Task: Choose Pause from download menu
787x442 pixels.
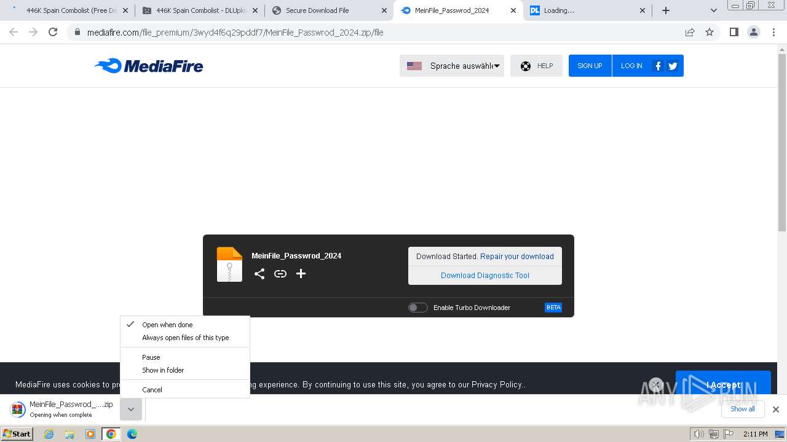Action: coord(185,357)
